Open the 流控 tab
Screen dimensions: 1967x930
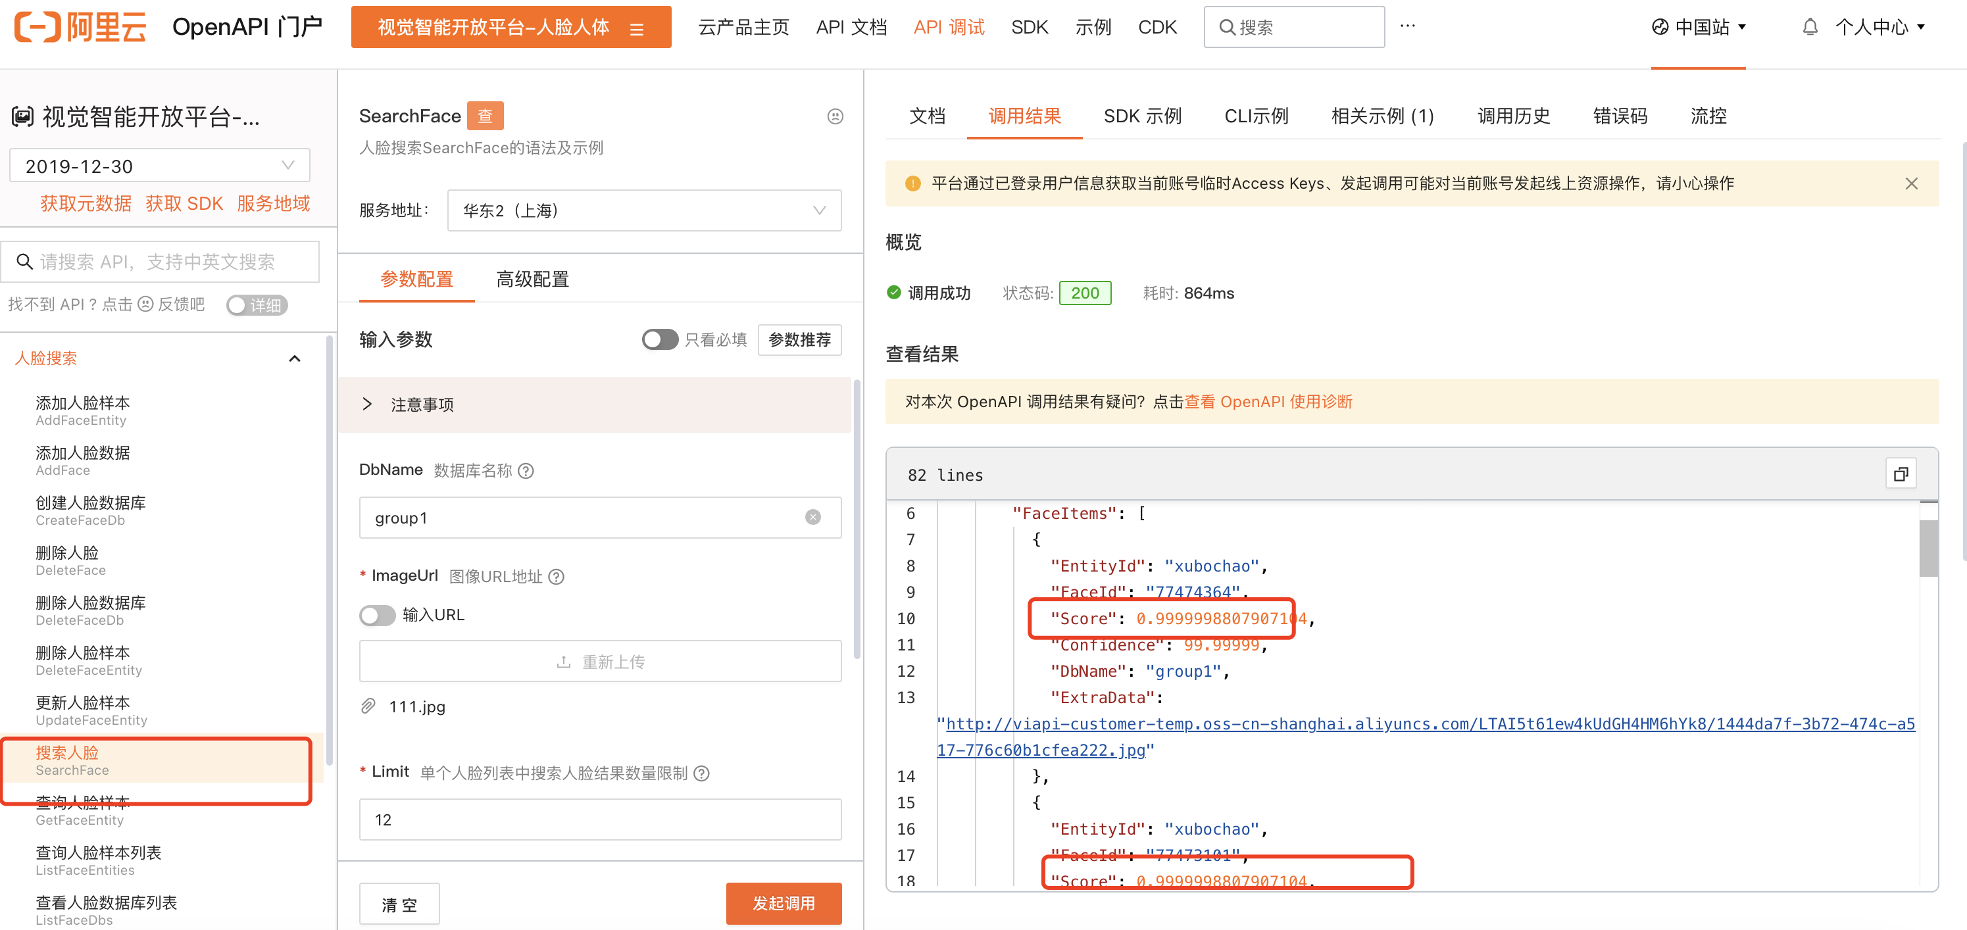pos(1707,116)
